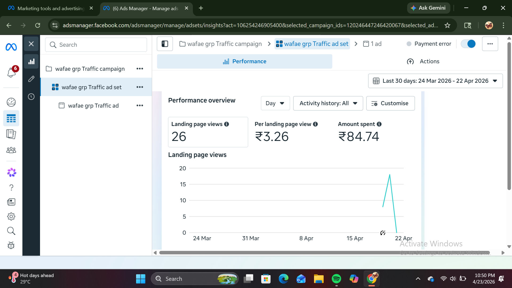Open the notifications bell
Viewport: 512px width, 288px height.
(x=11, y=72)
